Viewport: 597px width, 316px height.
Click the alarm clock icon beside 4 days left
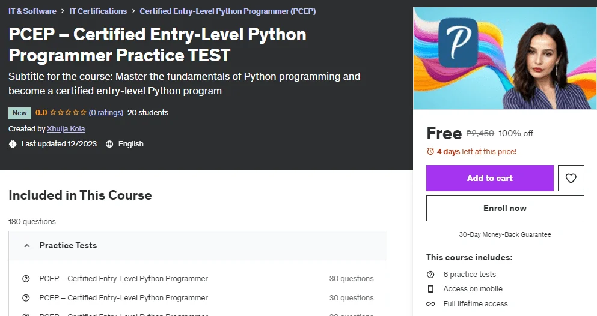430,151
